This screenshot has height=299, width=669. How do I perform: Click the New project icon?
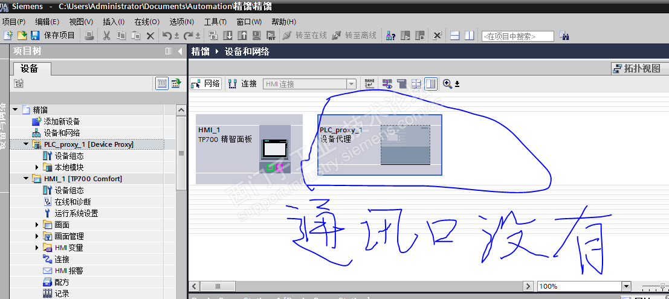click(x=8, y=36)
